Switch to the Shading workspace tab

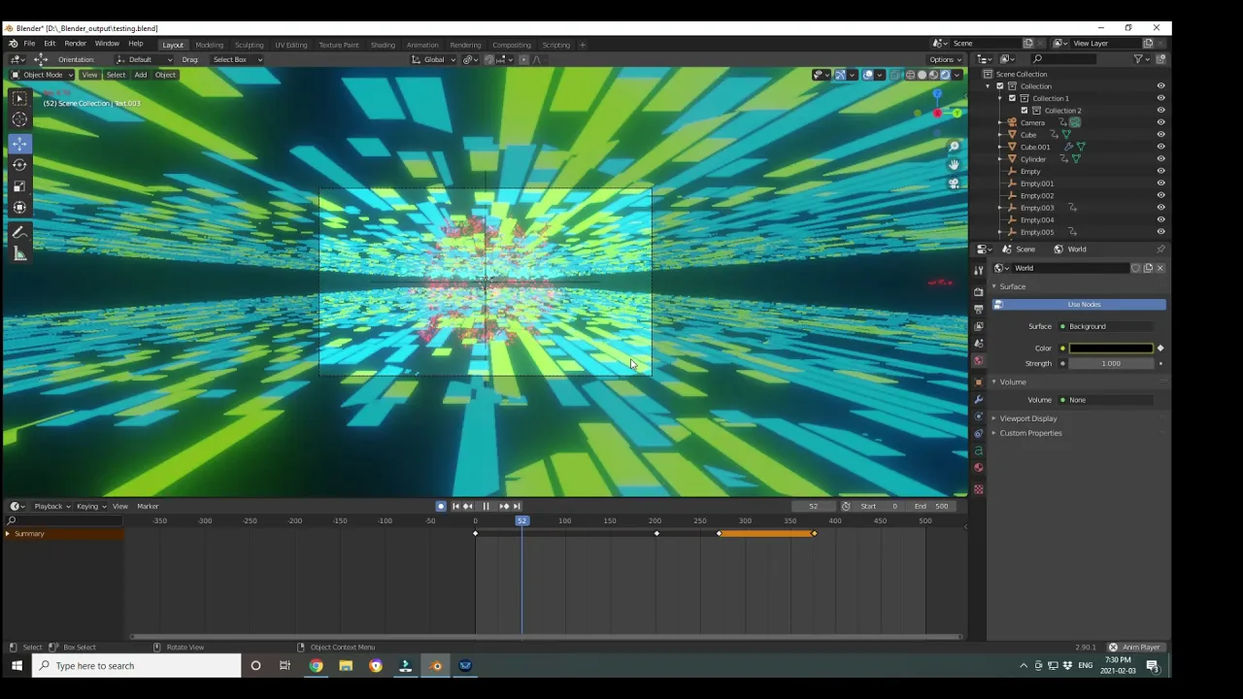[383, 45]
